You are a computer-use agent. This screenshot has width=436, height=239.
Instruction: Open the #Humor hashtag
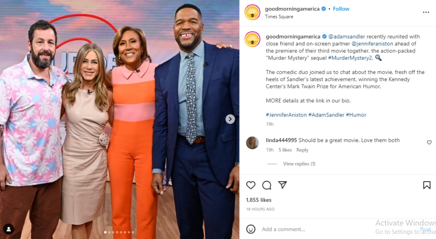(x=356, y=115)
